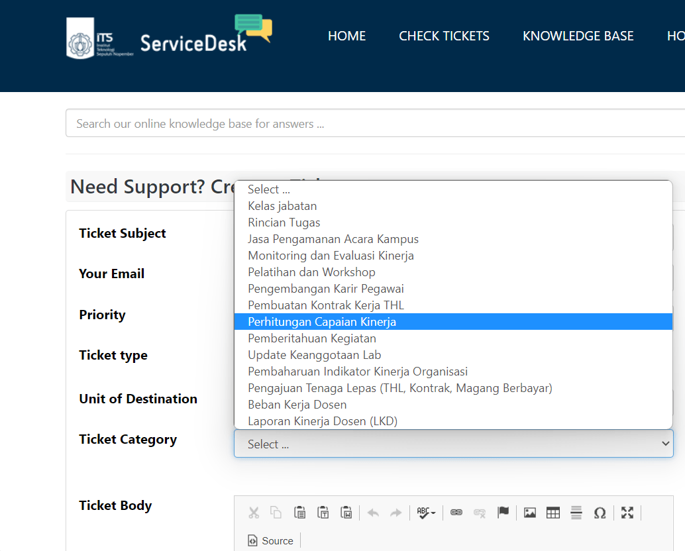Click Paste from Word icon
This screenshot has height=551, width=685.
click(x=346, y=513)
